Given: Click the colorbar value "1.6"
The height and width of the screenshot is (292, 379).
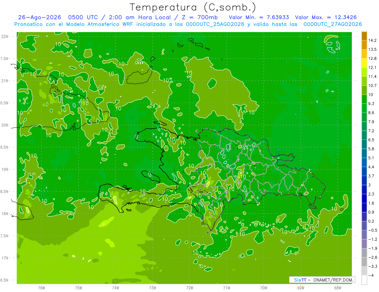Looking at the screenshot, I should click(371, 203).
